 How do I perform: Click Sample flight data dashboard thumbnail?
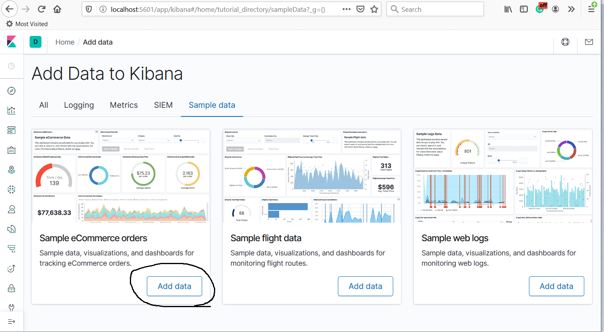click(312, 176)
